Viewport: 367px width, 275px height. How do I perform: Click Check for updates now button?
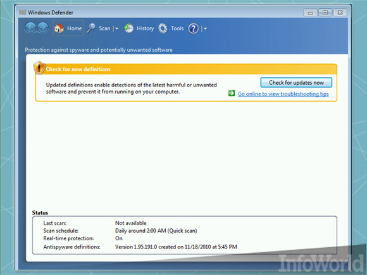click(x=296, y=83)
